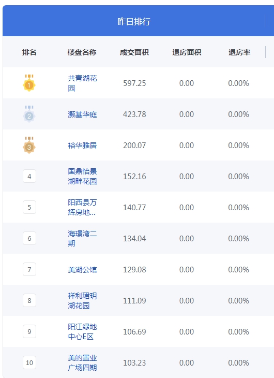
Task: Open the 灏基华庭 property link
Action: click(82, 114)
